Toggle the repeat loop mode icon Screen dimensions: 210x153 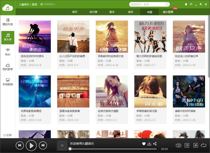(203, 145)
